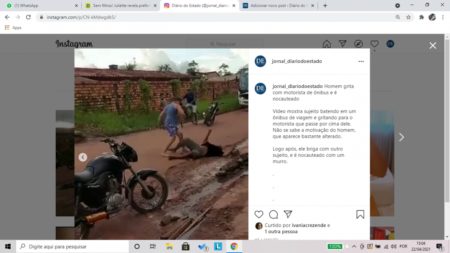This screenshot has width=450, height=253.
Task: Open the blue L app on taskbar
Action: click(218, 246)
